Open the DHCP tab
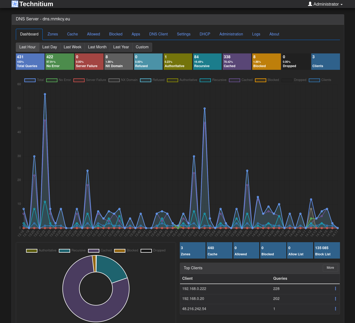The height and width of the screenshot is (323, 355). (x=205, y=34)
